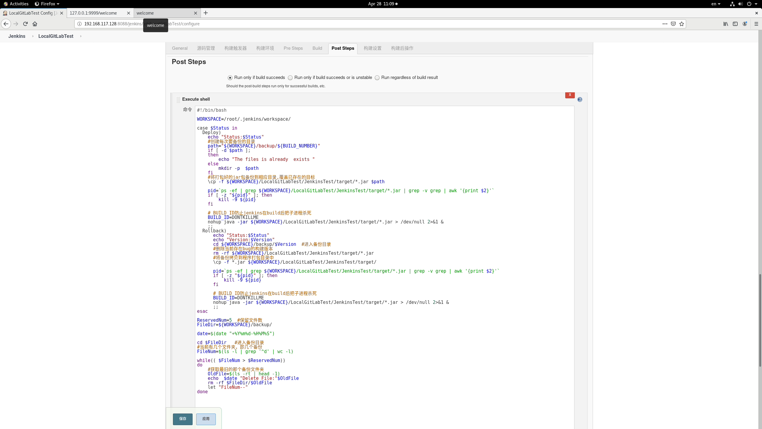Switch to the Build tab
762x429 pixels.
tap(317, 48)
